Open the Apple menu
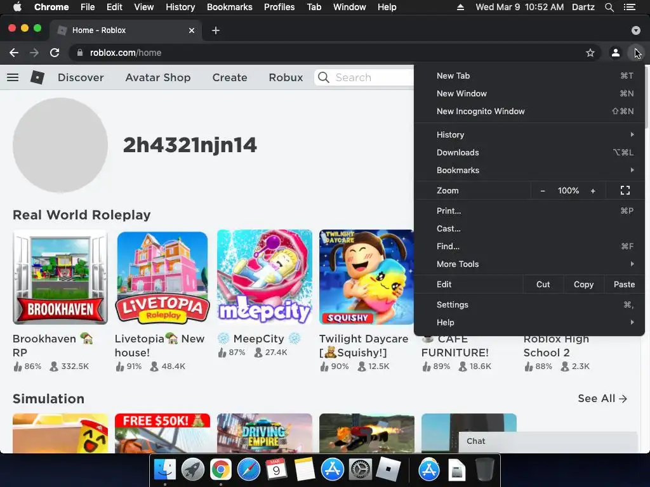The height and width of the screenshot is (487, 650). pyautogui.click(x=17, y=7)
